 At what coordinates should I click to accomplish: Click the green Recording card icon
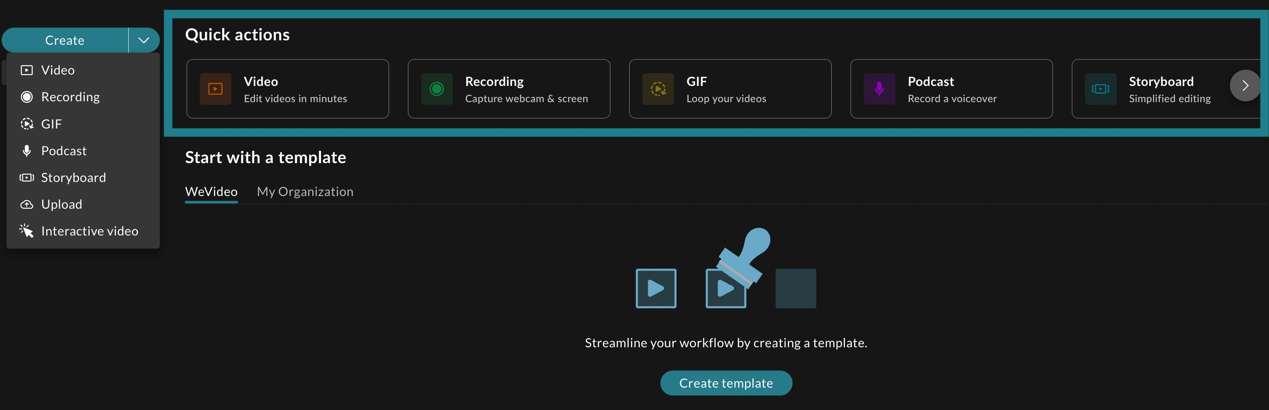click(x=436, y=89)
